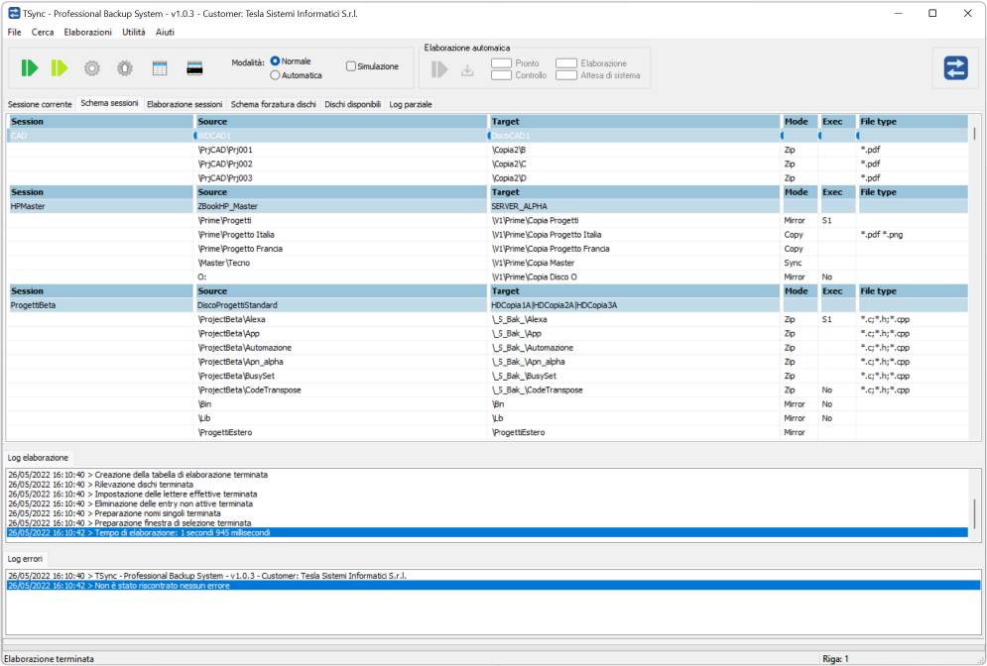987x666 pixels.
Task: Click source cell \ProjectBeta\CodeTranspose
Action: pos(340,389)
